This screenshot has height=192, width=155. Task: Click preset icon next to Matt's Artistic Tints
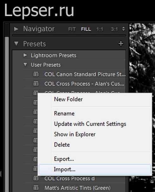tap(36, 188)
